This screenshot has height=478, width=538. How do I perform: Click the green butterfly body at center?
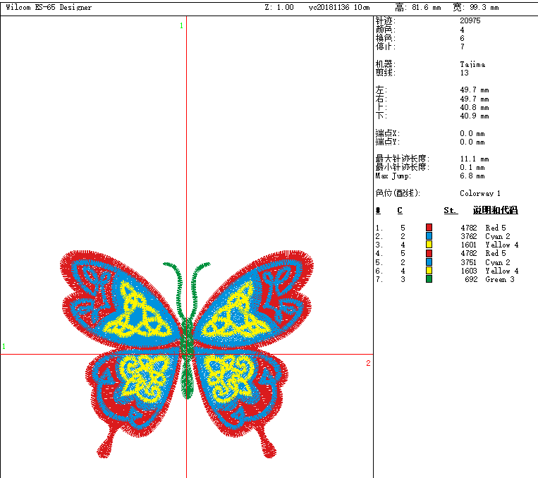pyautogui.click(x=187, y=345)
